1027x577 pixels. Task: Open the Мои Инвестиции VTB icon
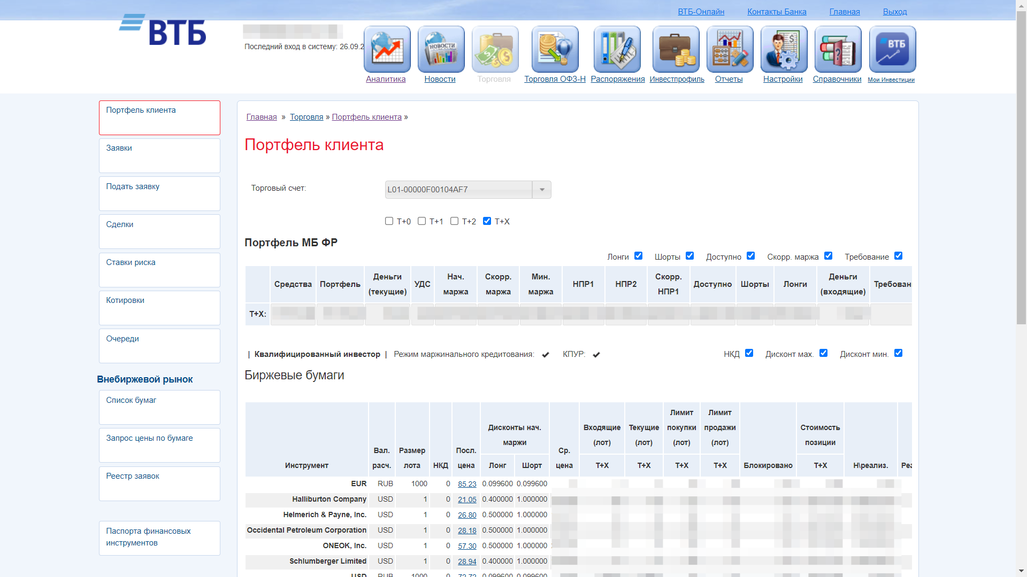(x=893, y=49)
